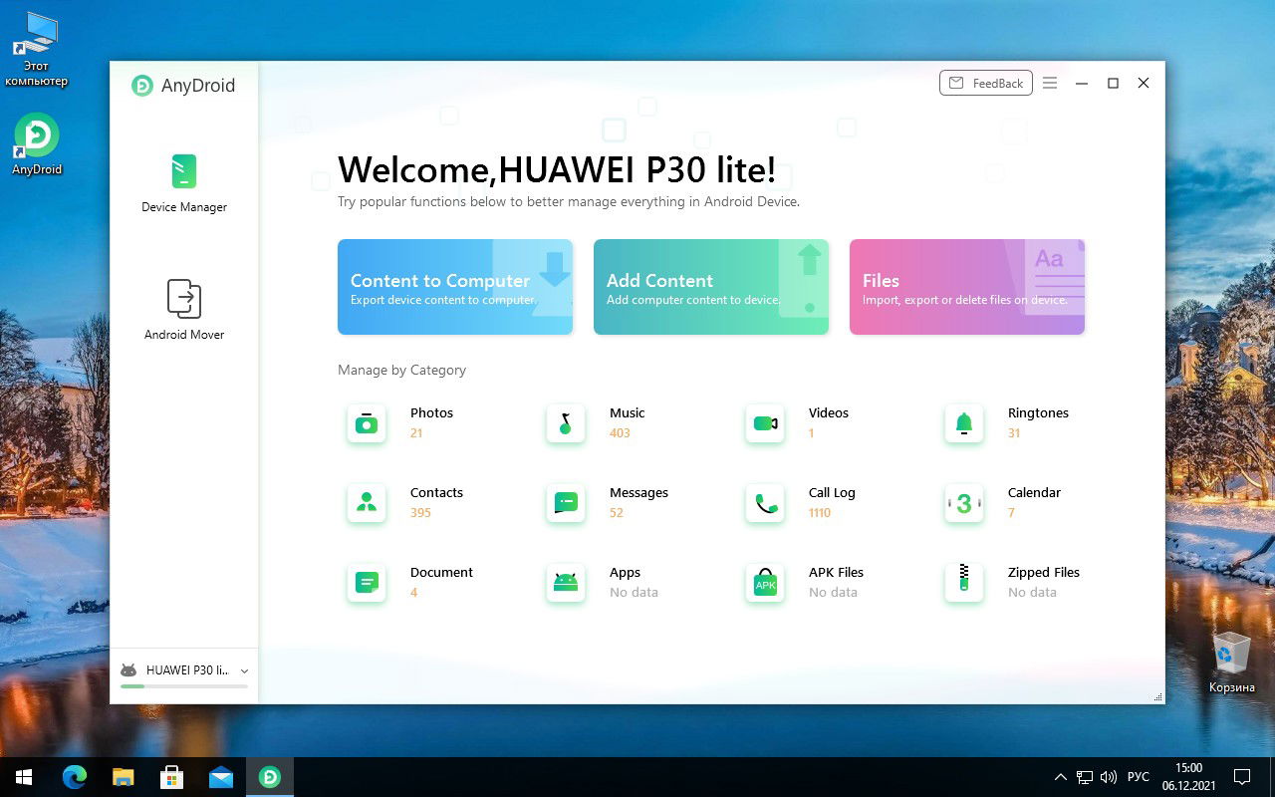The image size is (1275, 797).
Task: Open the Windows Start menu
Action: [x=24, y=777]
